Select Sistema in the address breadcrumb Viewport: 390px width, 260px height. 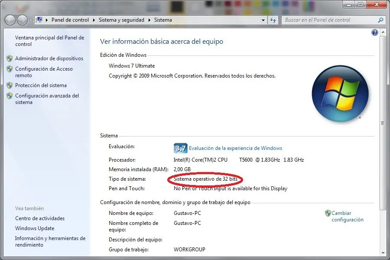pyautogui.click(x=163, y=20)
